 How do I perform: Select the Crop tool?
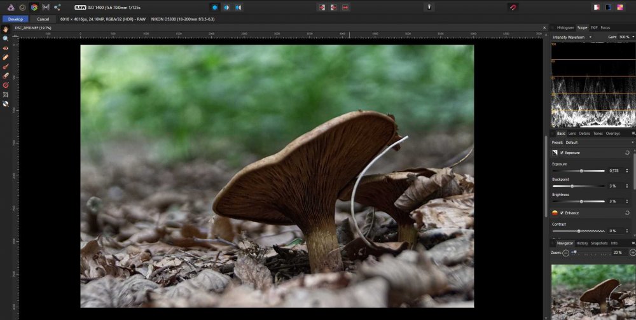(6, 94)
